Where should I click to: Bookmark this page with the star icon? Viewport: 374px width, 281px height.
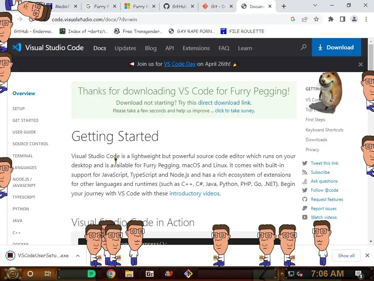click(x=316, y=19)
